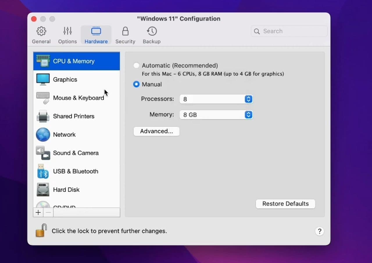
Task: Select the Sound & Camera icon
Action: (43, 153)
